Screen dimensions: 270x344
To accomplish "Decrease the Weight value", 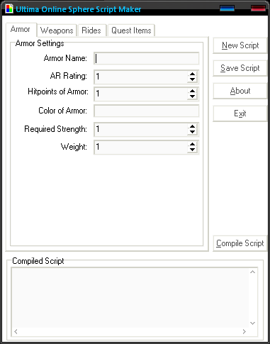I will [192, 150].
